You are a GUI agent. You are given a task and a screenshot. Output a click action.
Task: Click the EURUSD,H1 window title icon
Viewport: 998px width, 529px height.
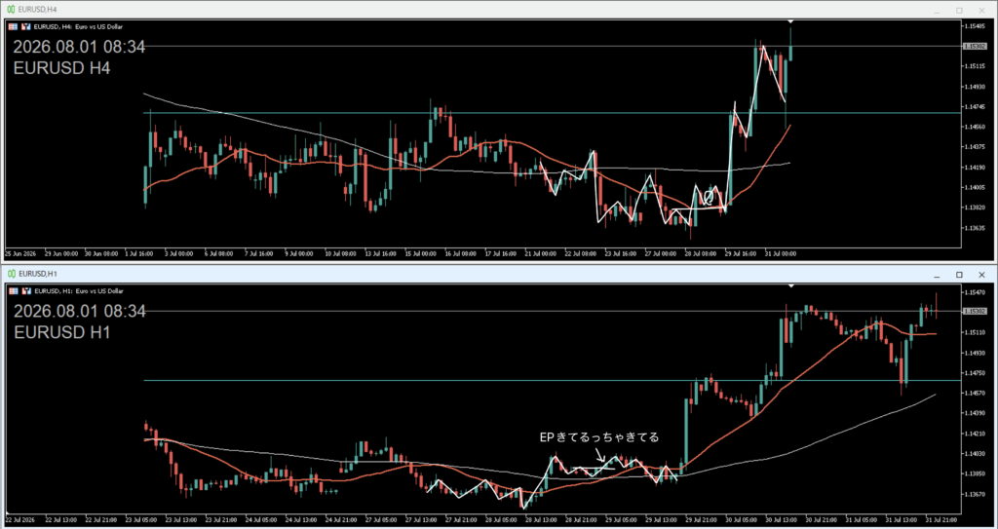[x=11, y=274]
